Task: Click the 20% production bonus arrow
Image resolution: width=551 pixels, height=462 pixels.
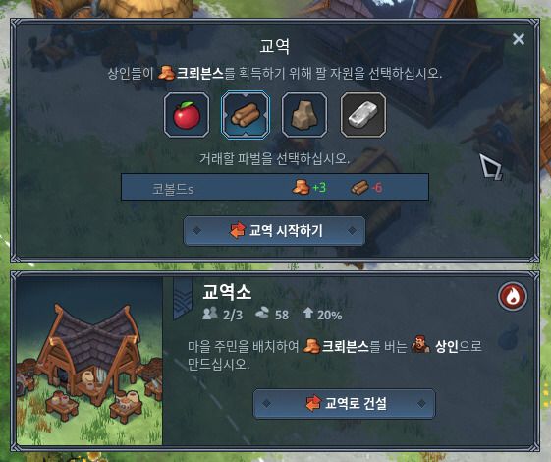Action: [308, 313]
